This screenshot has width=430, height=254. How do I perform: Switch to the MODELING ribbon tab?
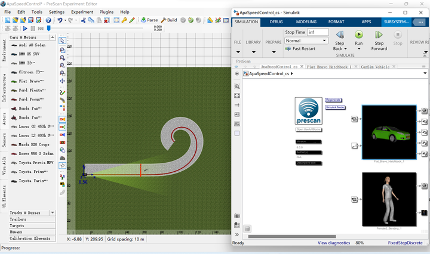tap(306, 22)
